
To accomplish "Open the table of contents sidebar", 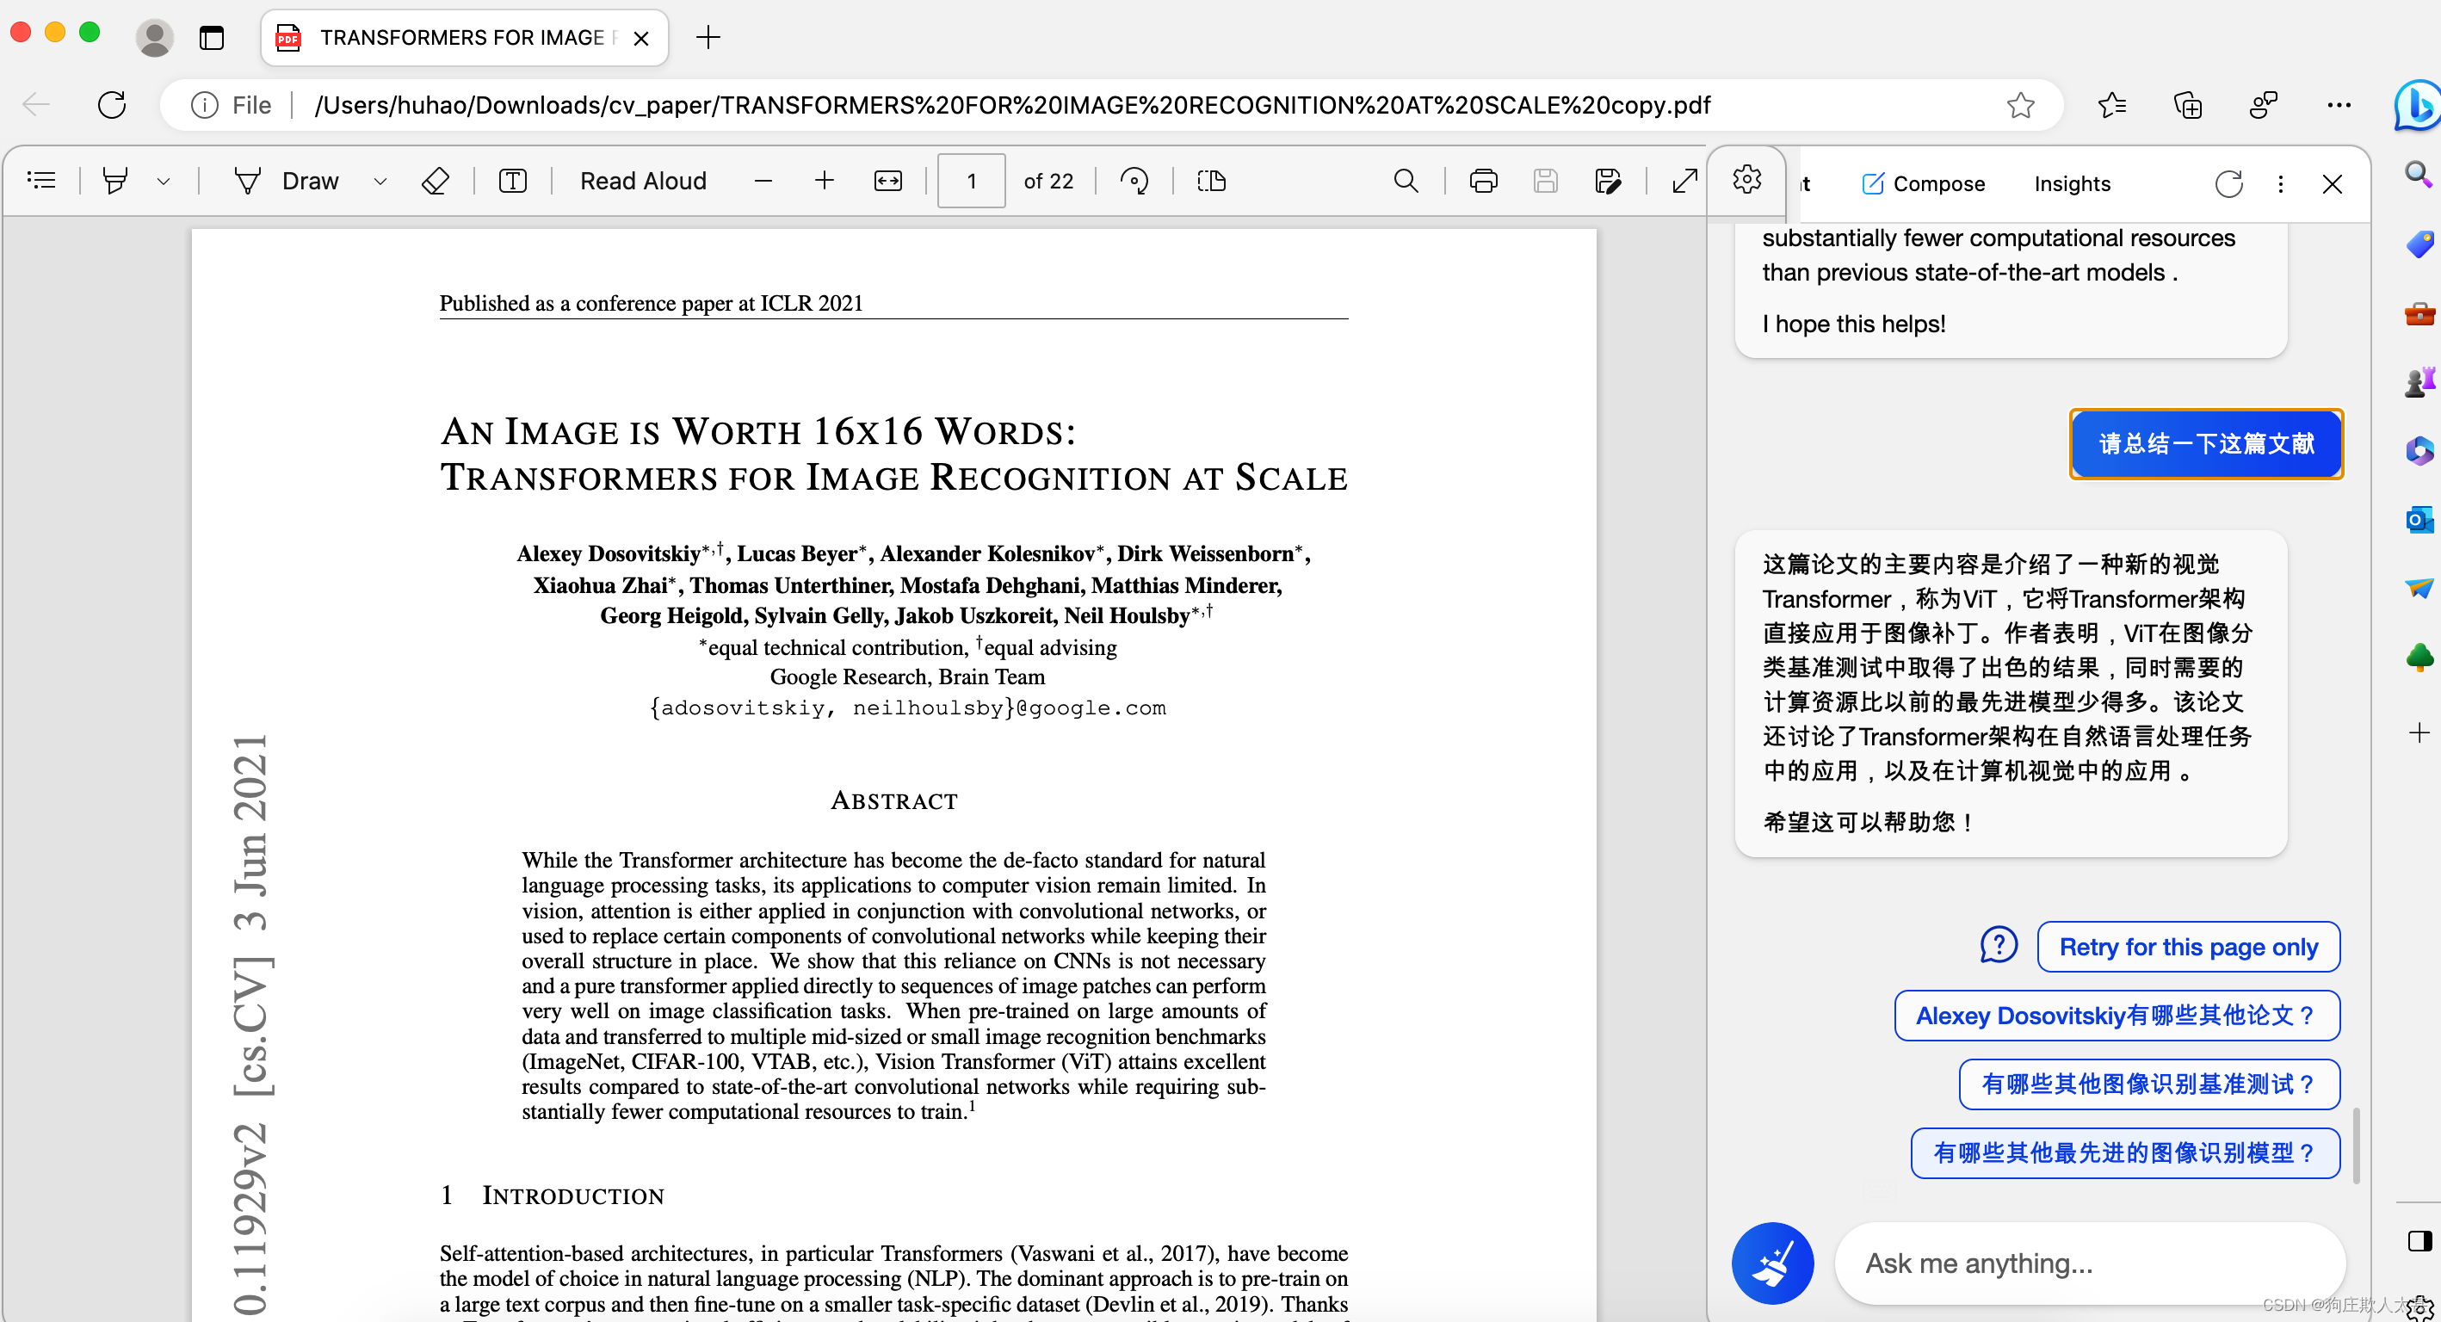I will coord(41,180).
